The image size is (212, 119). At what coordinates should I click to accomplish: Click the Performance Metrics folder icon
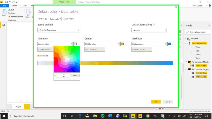tap(190, 62)
